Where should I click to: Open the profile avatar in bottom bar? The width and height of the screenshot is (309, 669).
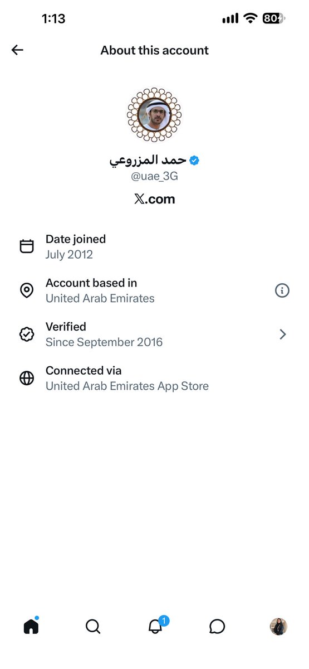point(278,627)
